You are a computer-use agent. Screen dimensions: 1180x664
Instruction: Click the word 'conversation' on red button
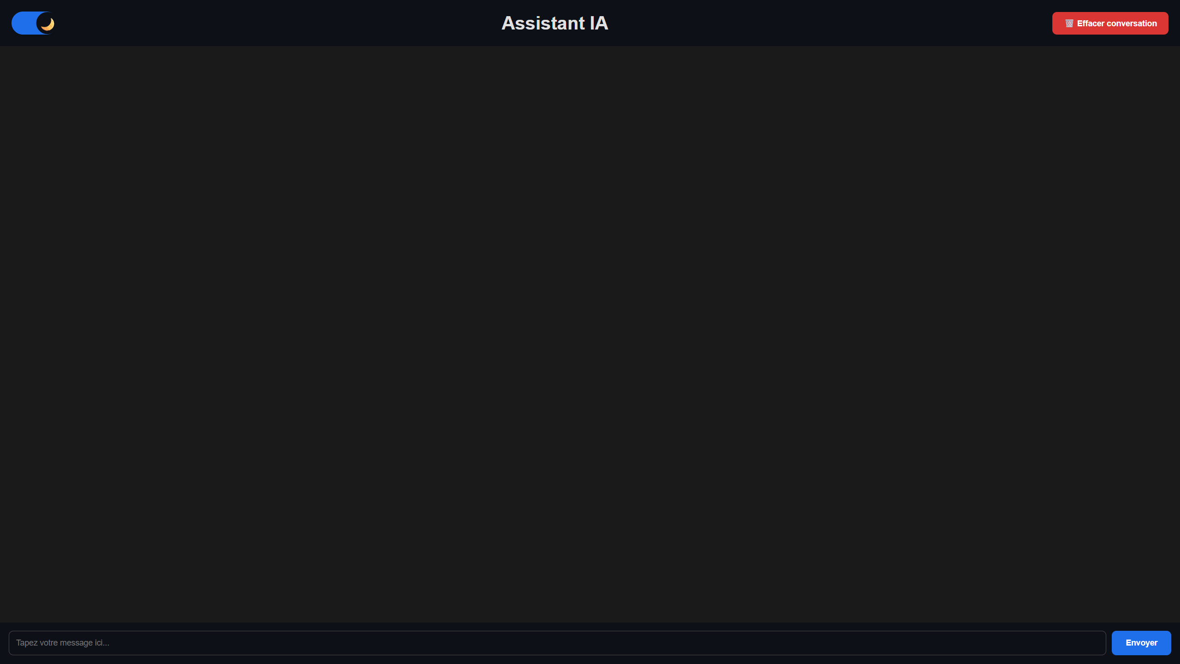coord(1132,24)
